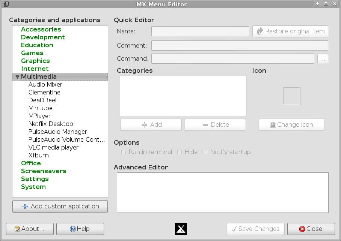Select DeaDBeeF application entry

pos(43,100)
